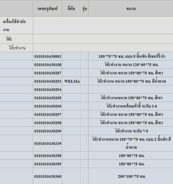Screen dimensions: 173x184
Task: Click asset number 0101010430339
Action: pyautogui.click(x=48, y=143)
